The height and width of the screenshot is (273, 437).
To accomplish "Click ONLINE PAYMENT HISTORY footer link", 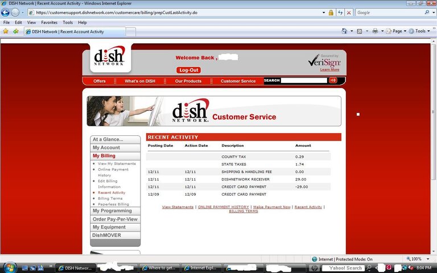I will [223, 207].
